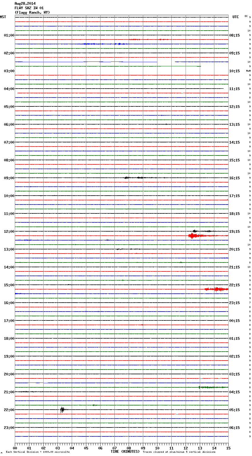This screenshot has width=252, height=456.
Task: Click the date text Aug28,2014
Action: click(x=25, y=4)
